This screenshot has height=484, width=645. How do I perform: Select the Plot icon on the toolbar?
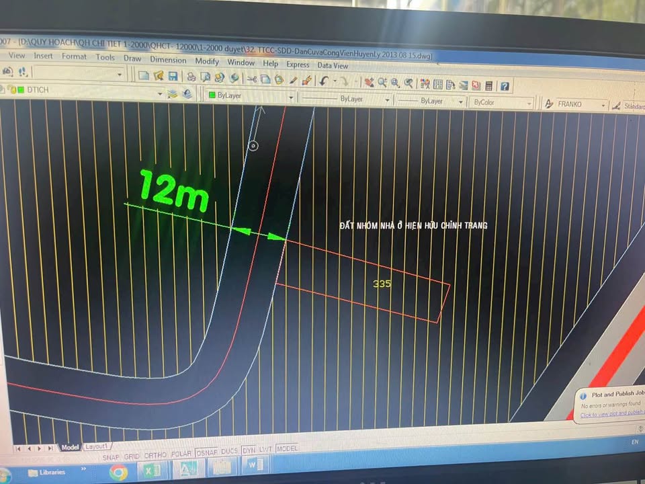(x=191, y=79)
